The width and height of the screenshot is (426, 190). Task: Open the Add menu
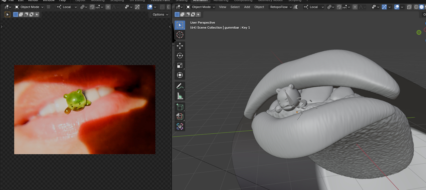[247, 7]
